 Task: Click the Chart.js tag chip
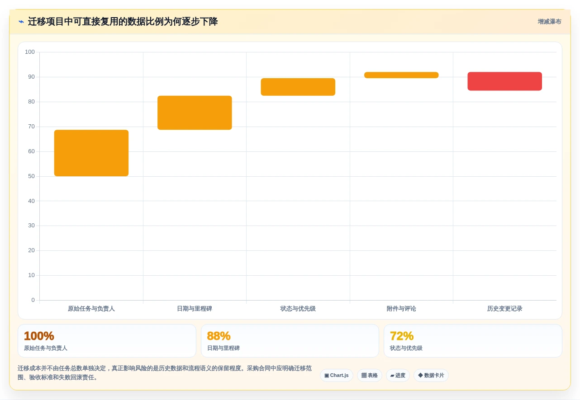point(337,376)
